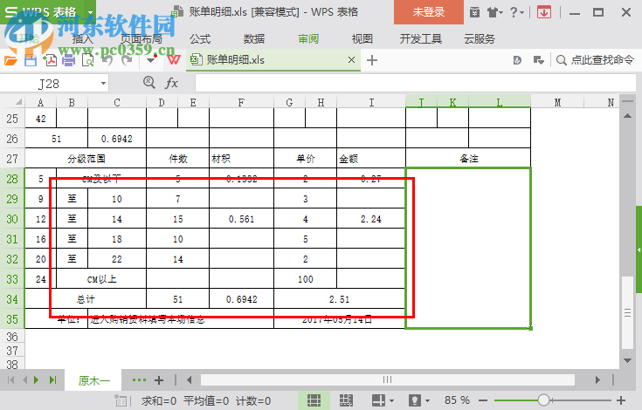
Task: Click the 点此查找命令 search box
Action: coord(595,60)
